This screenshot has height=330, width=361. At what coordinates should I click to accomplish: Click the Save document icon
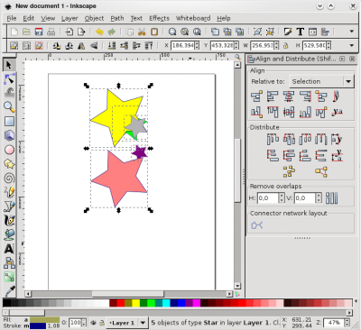[39, 32]
